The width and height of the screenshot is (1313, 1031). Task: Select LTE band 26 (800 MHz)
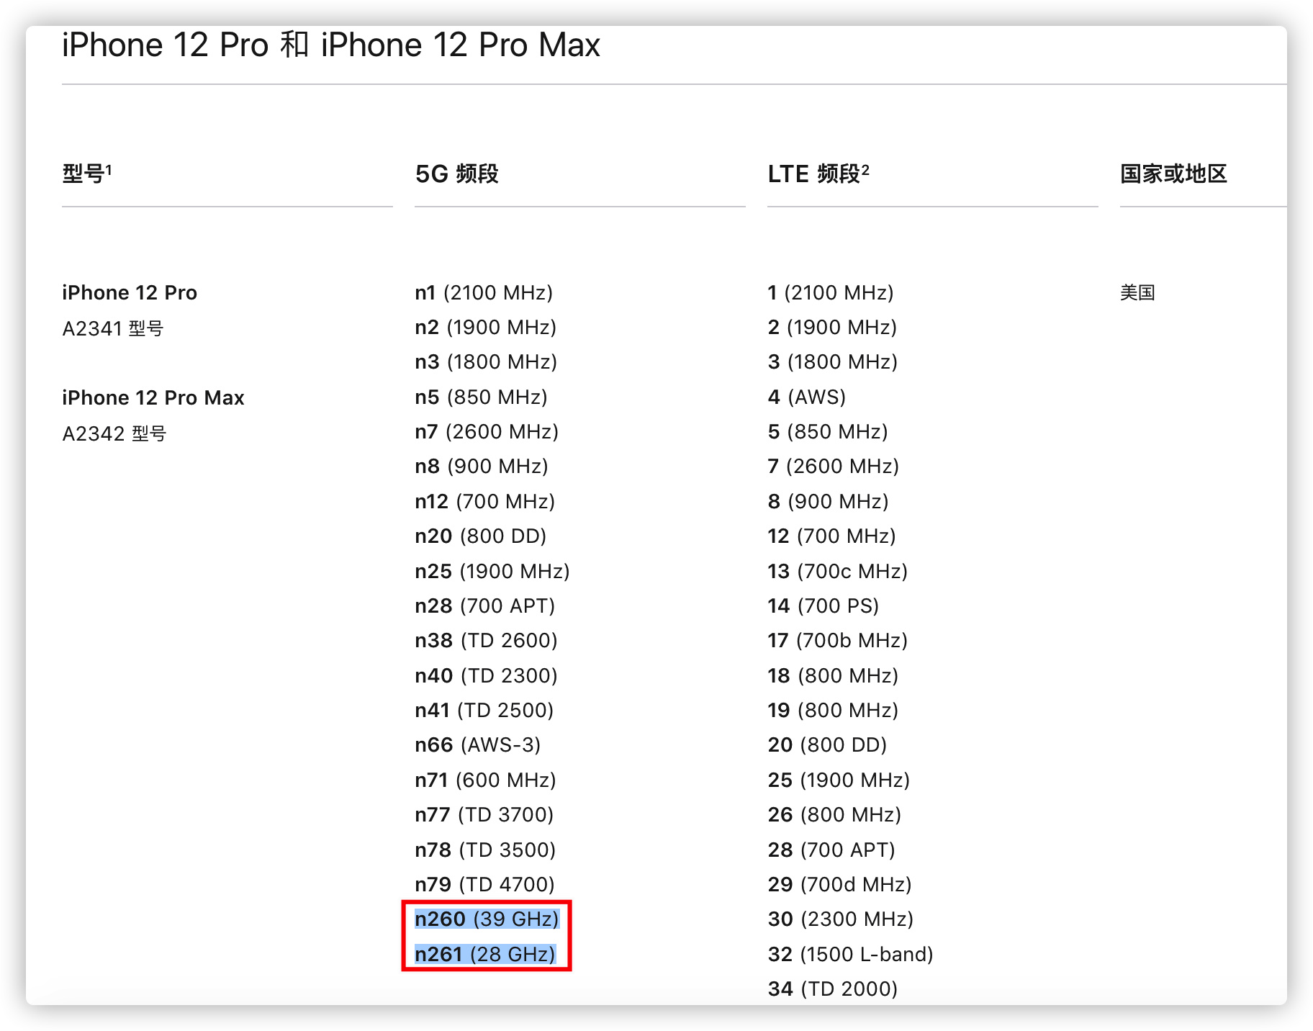[835, 814]
